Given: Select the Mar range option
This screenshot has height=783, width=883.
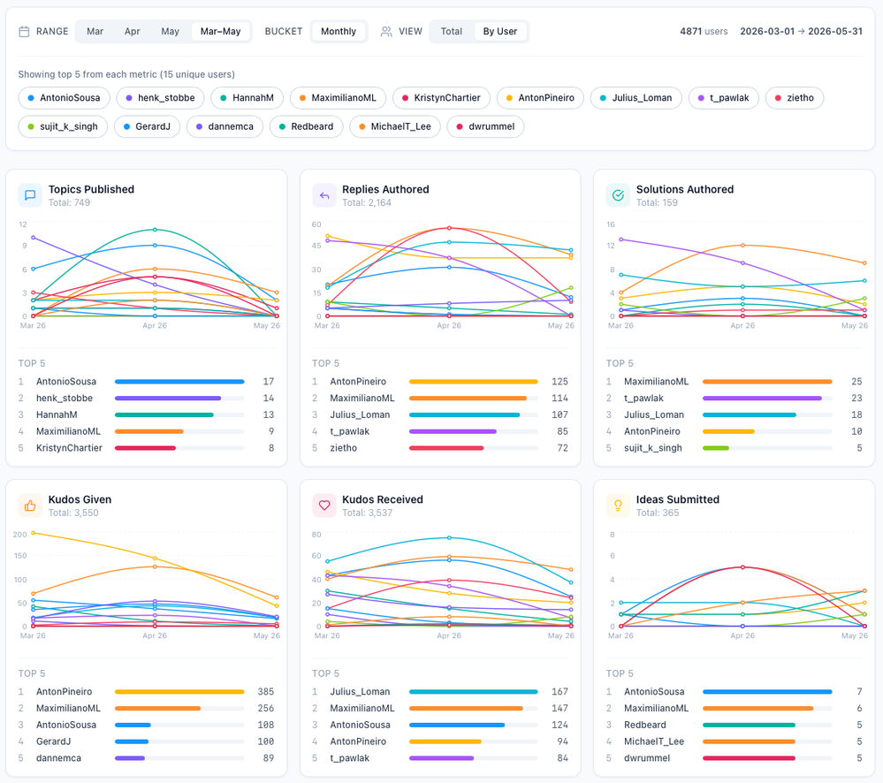Looking at the screenshot, I should tap(95, 32).
